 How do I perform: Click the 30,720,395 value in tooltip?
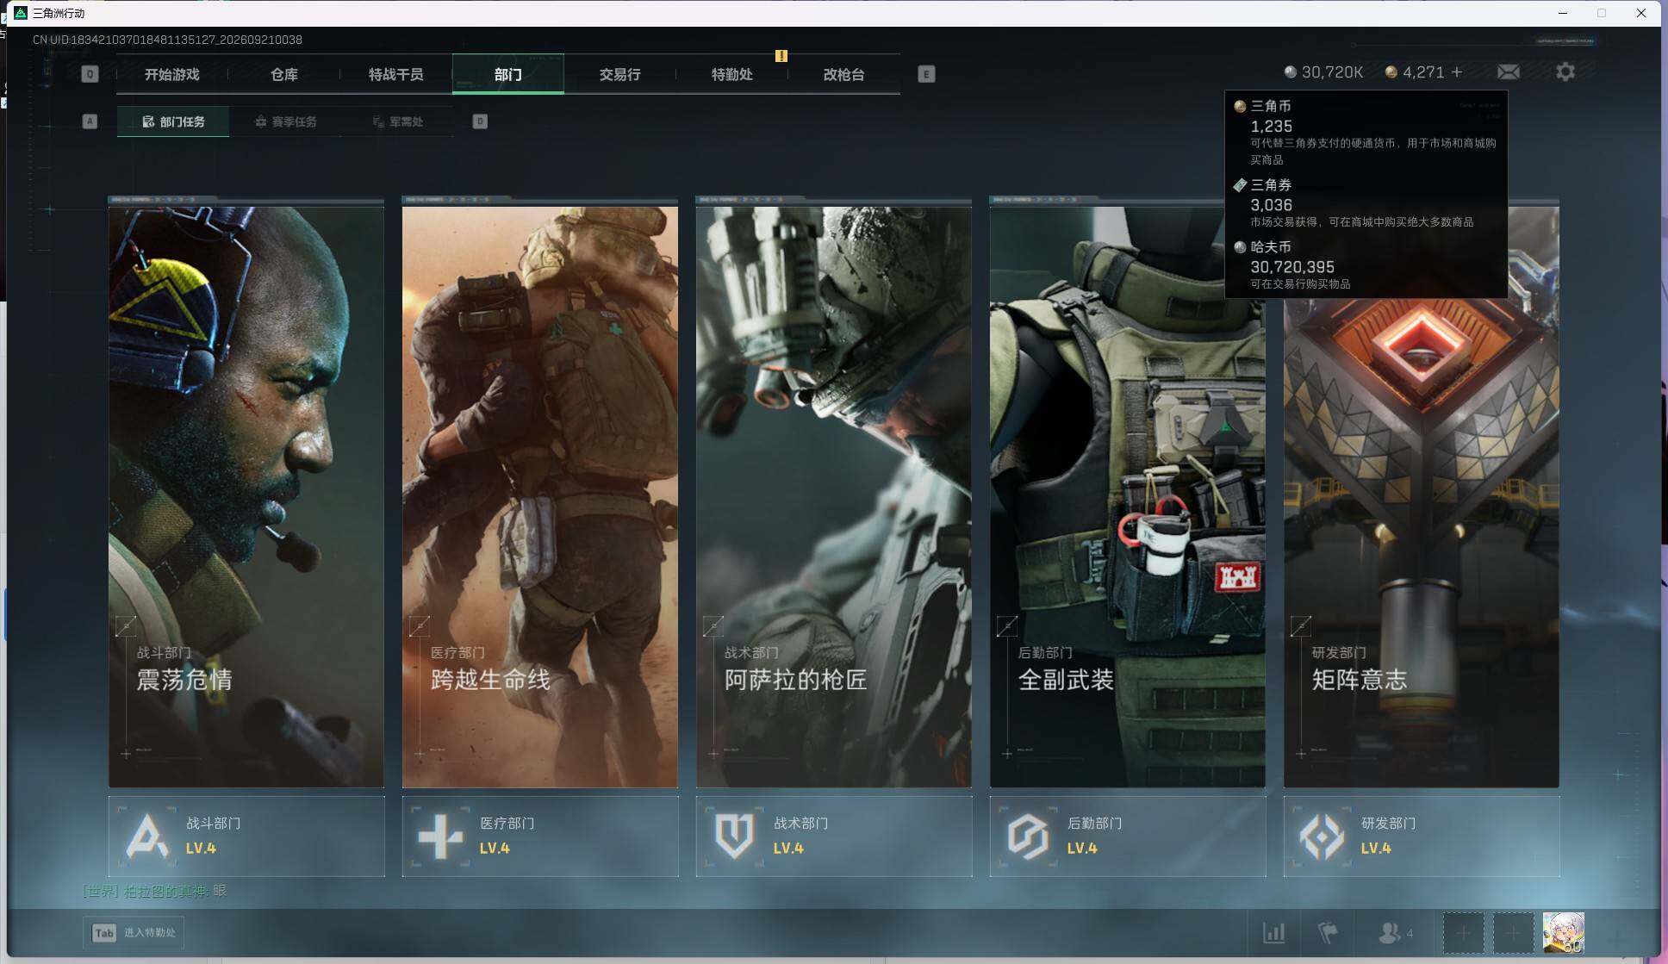pos(1292,267)
